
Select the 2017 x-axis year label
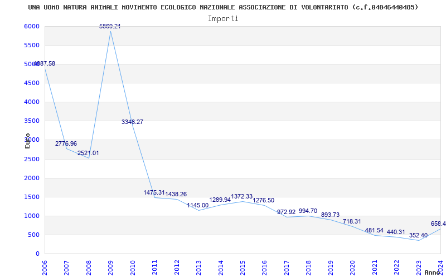pos(287,268)
